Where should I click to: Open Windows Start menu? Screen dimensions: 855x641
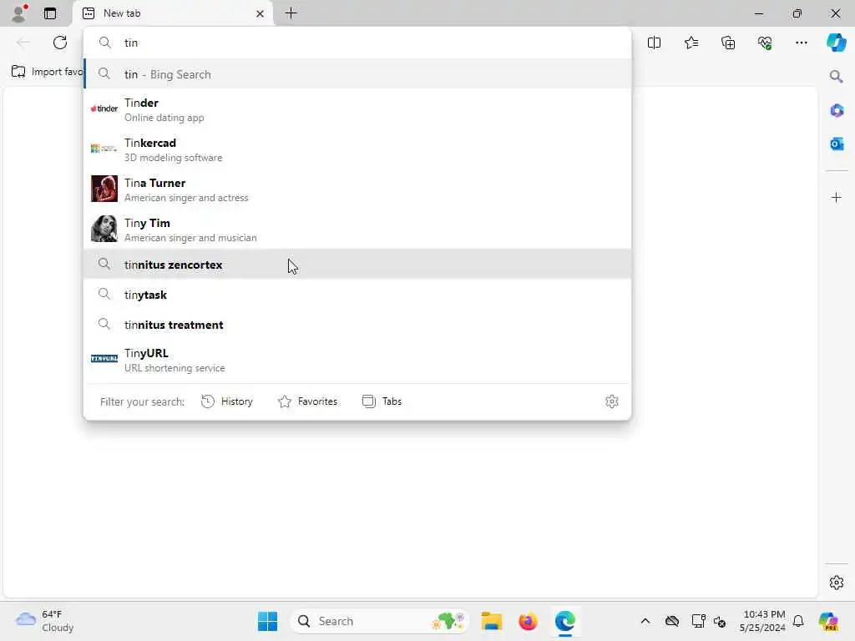(x=267, y=621)
